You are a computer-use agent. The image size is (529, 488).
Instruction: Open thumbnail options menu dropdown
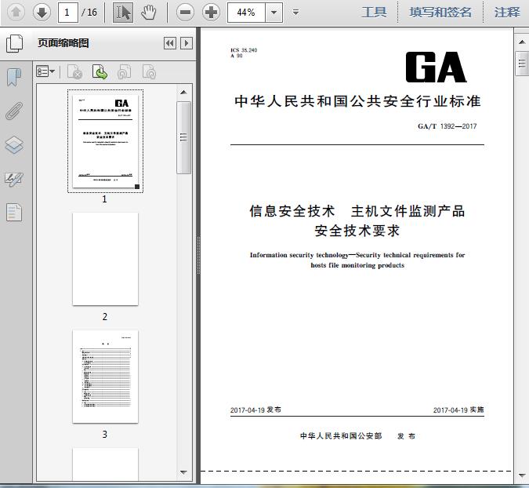point(45,71)
